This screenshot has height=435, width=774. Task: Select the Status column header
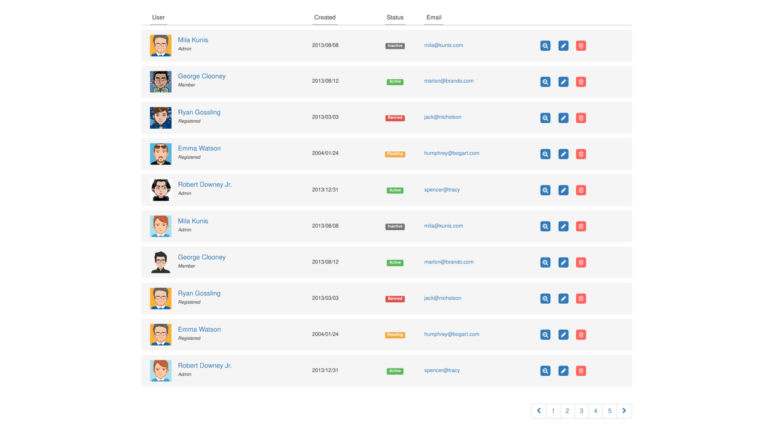(395, 17)
